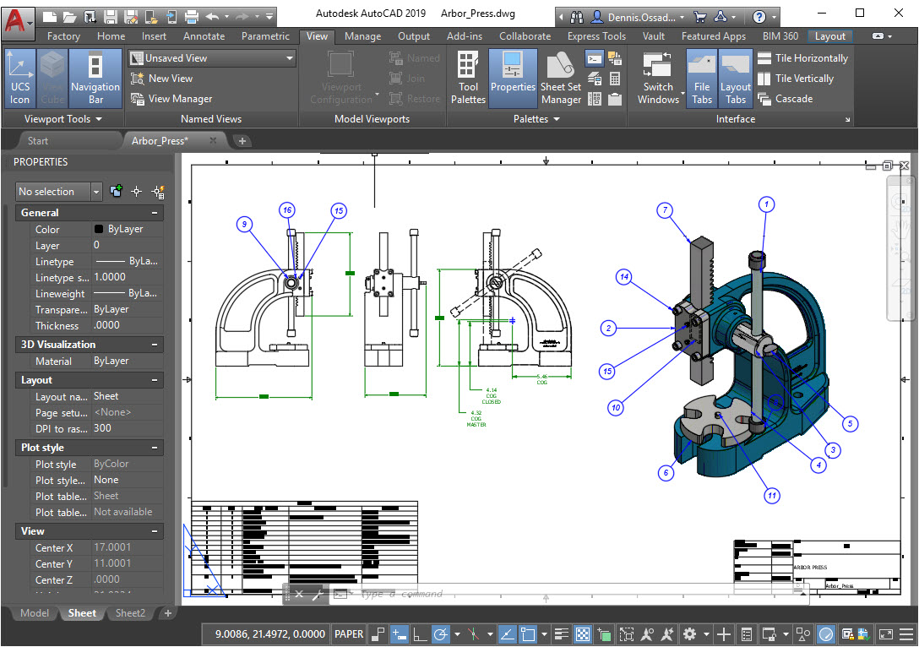Click the PAPER space button
This screenshot has height=647, width=919.
[349, 633]
